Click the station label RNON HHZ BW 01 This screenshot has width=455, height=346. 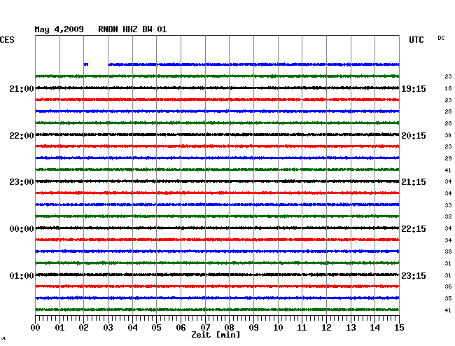(x=132, y=29)
